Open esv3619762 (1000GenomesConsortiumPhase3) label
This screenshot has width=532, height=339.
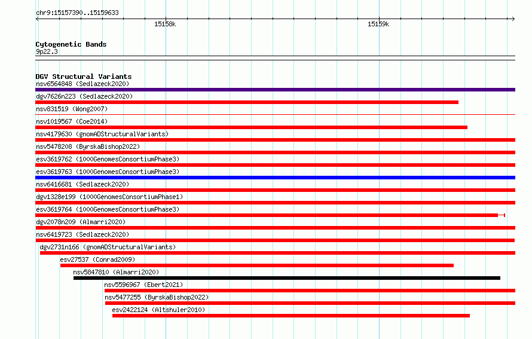tap(108, 159)
